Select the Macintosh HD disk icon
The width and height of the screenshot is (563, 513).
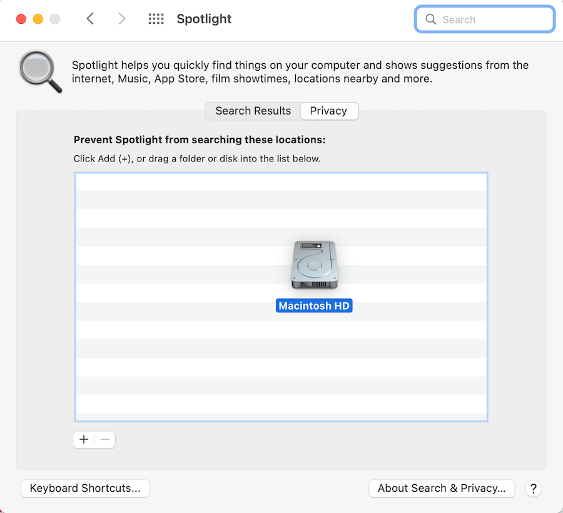[x=314, y=266]
